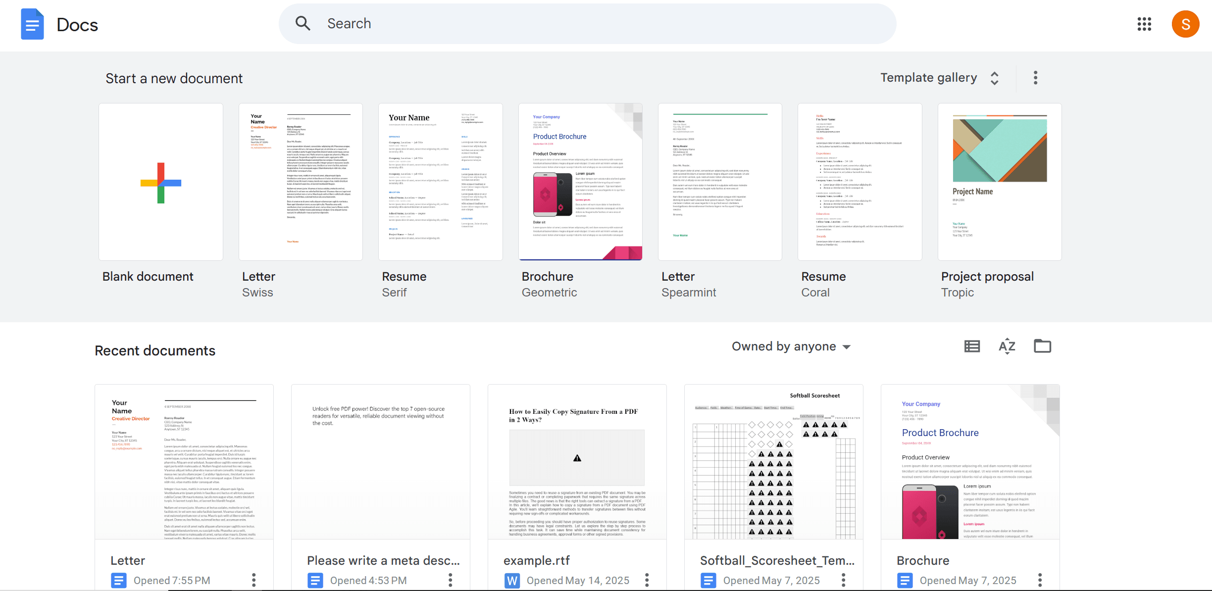Viewport: 1212px width, 591px height.
Task: Click Word icon beside example.rtf date
Action: pyautogui.click(x=512, y=580)
